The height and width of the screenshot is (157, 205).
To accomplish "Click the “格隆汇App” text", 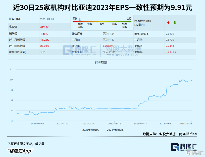I will [20, 151].
